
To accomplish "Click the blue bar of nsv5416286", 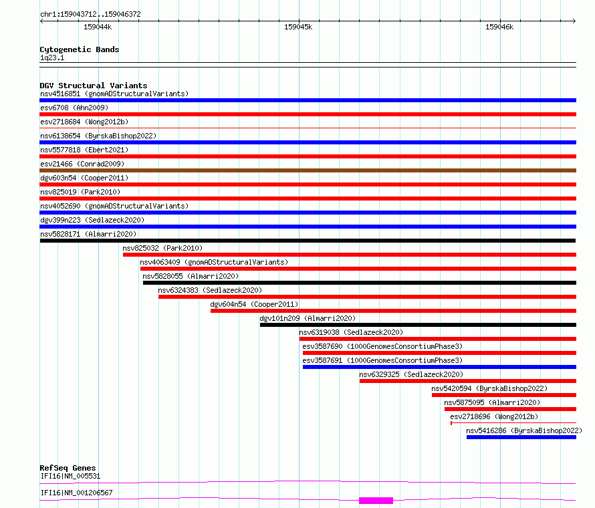I will click(521, 437).
